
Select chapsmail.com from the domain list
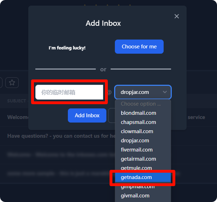139,122
